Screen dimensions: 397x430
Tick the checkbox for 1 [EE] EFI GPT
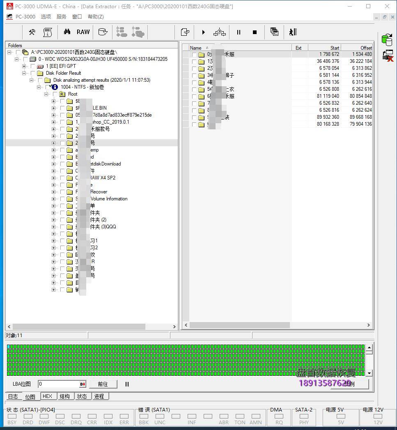click(33, 67)
